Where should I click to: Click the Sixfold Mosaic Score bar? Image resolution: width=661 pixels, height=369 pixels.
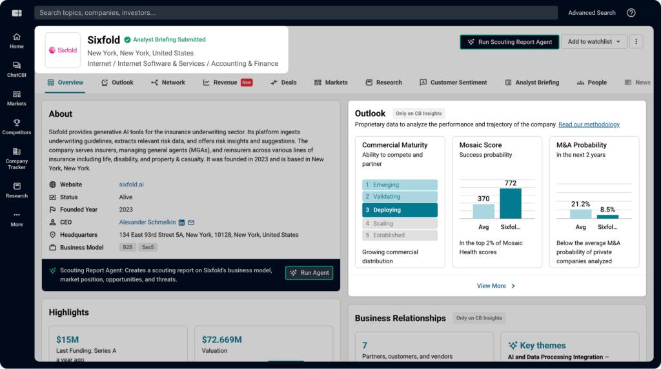click(x=510, y=203)
